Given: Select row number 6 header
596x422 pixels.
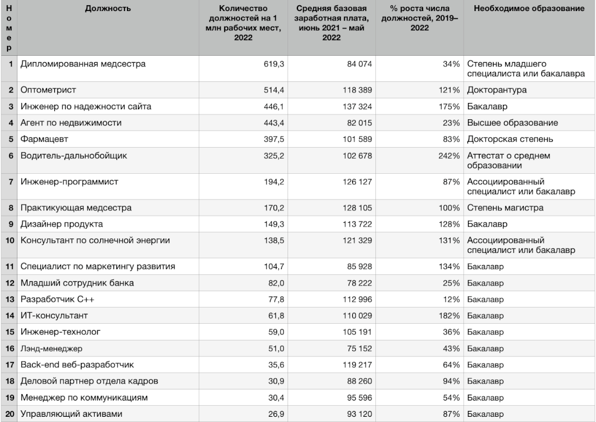Looking at the screenshot, I should 9,156.
